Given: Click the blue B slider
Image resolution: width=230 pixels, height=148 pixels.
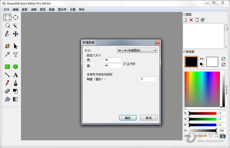Looking at the screenshot, I should [x=203, y=125].
